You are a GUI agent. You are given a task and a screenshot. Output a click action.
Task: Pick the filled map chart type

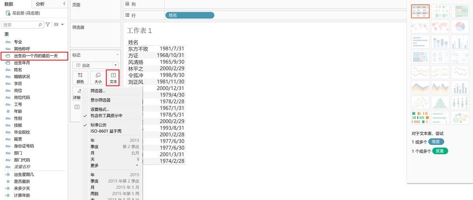(x=440, y=26)
